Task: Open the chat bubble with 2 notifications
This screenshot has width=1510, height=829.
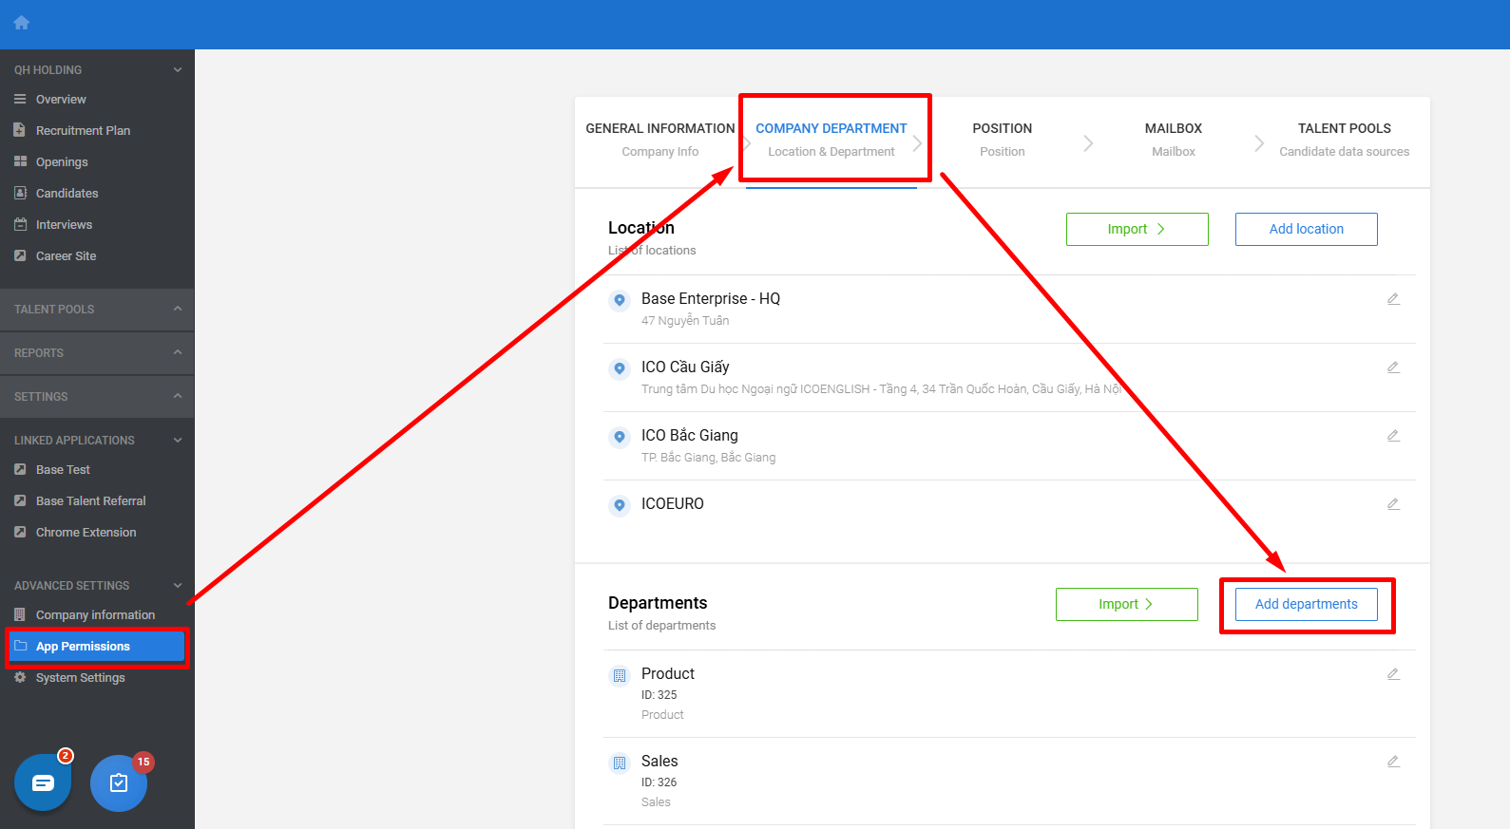Action: (x=43, y=782)
